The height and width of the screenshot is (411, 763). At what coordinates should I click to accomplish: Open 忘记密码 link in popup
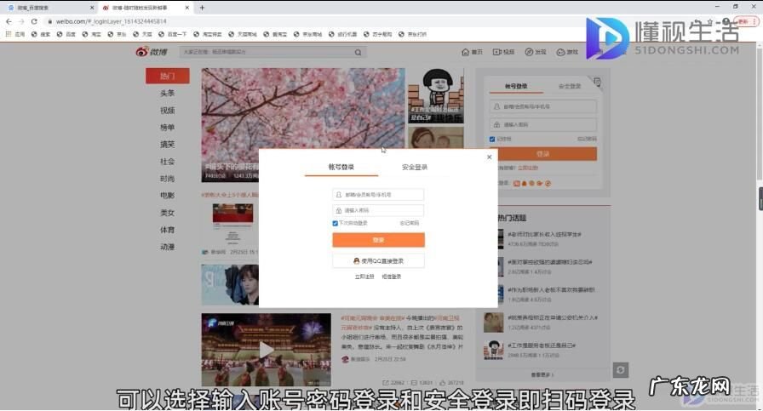coord(410,223)
